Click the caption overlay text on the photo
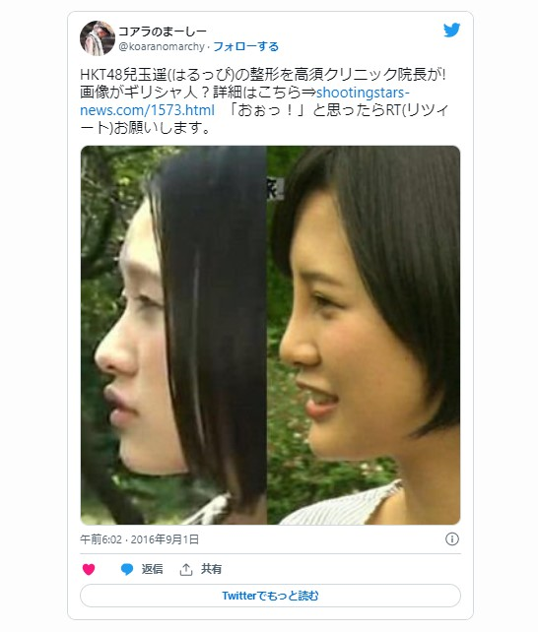 274,189
